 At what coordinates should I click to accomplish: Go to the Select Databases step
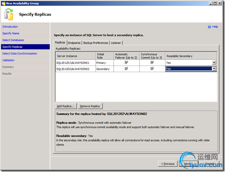[13, 40]
